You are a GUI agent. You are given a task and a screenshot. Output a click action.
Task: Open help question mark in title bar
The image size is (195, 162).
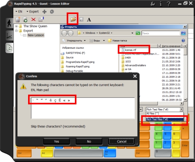(x=168, y=4)
